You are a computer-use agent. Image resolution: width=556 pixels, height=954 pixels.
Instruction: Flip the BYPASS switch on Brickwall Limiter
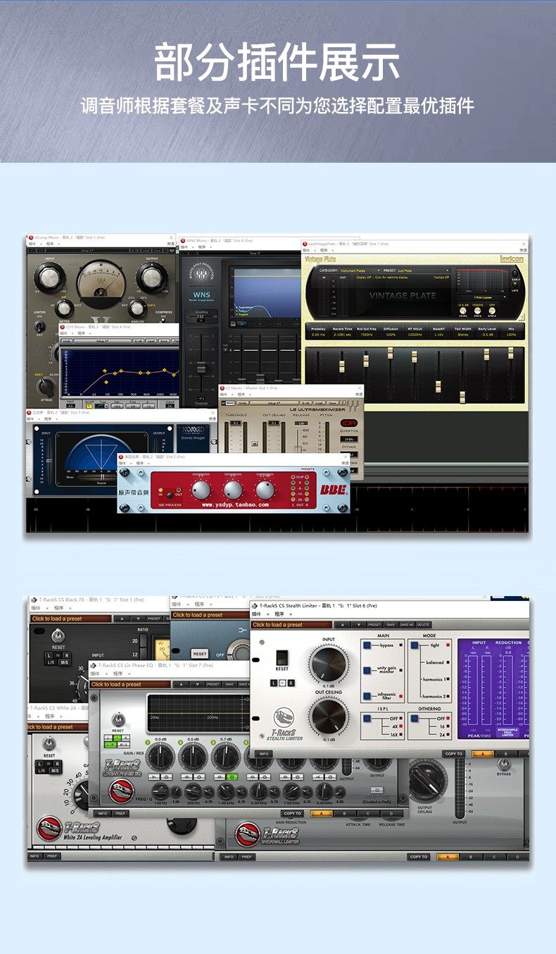pyautogui.click(x=504, y=764)
